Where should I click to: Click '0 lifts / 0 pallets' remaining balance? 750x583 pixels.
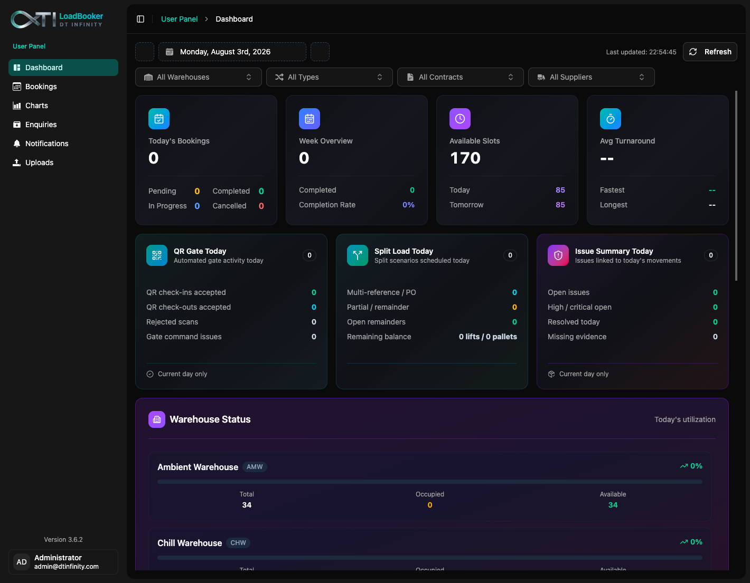[x=488, y=337]
